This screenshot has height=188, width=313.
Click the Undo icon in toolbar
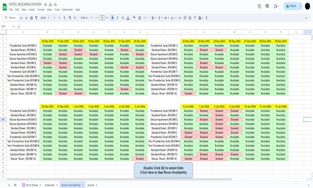(21, 18)
